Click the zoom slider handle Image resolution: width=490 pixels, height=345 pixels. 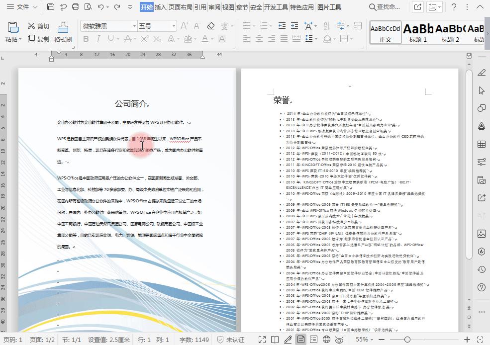click(407, 339)
